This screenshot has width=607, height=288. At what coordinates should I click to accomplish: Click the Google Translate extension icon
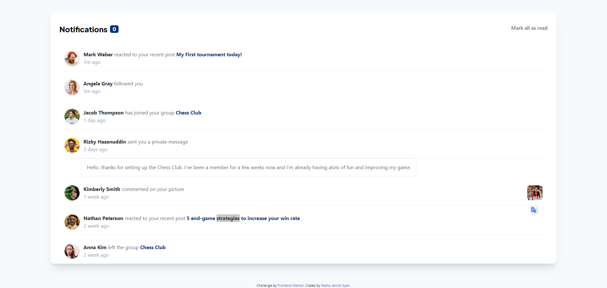(534, 210)
